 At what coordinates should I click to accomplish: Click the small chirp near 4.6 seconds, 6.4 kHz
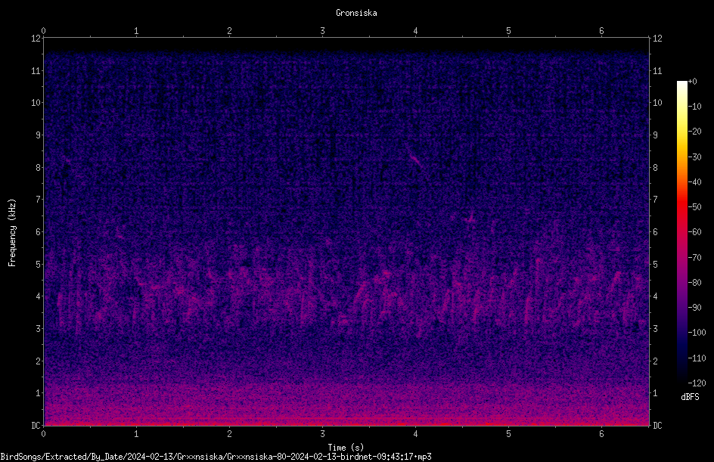tap(470, 219)
